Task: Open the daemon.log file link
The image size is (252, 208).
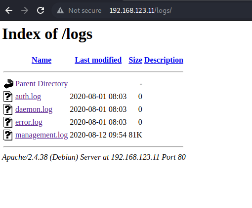Action: pyautogui.click(x=34, y=109)
